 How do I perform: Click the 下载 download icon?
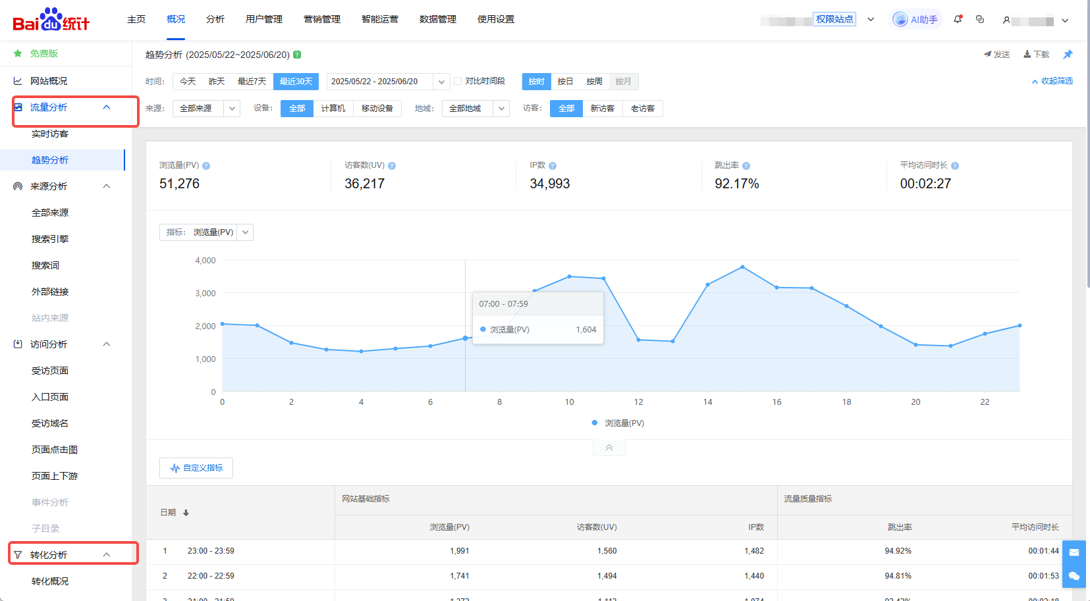pyautogui.click(x=1027, y=55)
